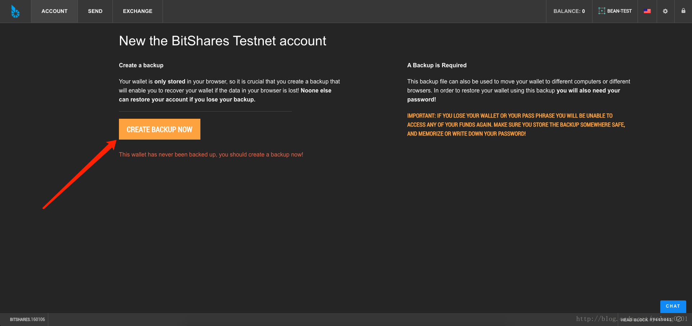The image size is (692, 326).
Task: Click the 'A Backup is Required' heading
Action: pyautogui.click(x=437, y=65)
